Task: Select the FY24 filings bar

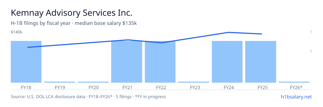Action: (x=227, y=62)
